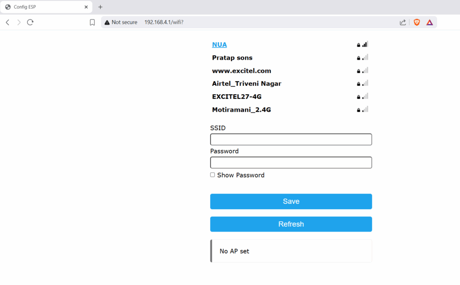Click the forward navigation arrow
460x285 pixels.
click(19, 22)
